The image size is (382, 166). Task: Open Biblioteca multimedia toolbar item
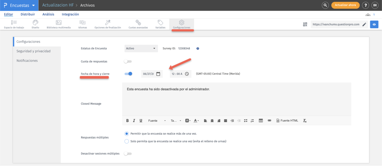click(59, 24)
